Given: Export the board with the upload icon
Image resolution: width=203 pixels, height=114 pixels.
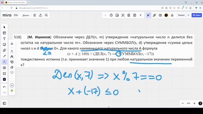Looking at the screenshot, I should point(41,15).
